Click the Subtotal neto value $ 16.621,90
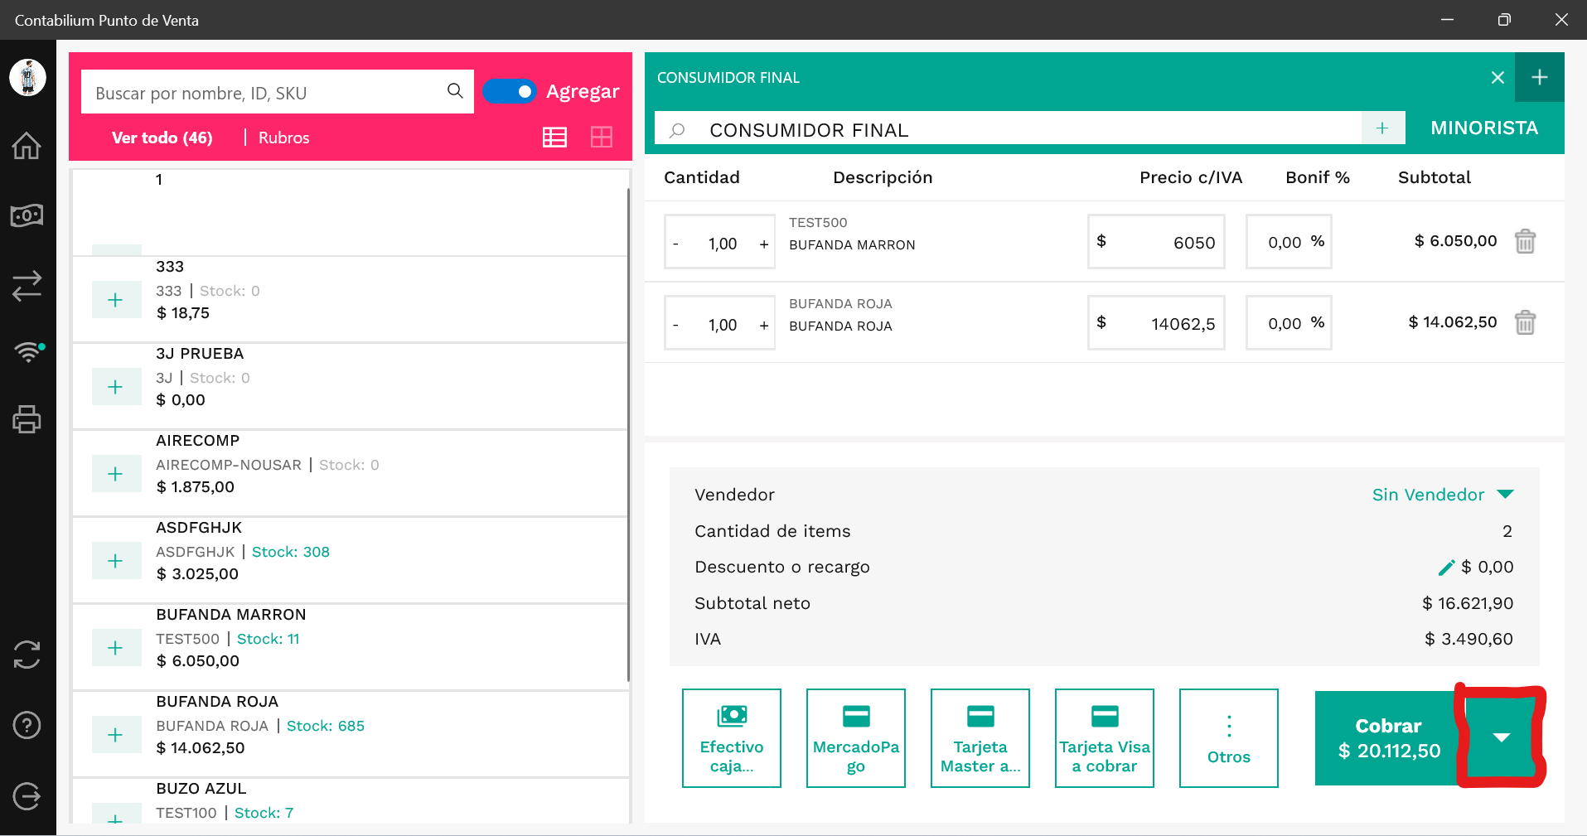The width and height of the screenshot is (1587, 836). [1468, 603]
